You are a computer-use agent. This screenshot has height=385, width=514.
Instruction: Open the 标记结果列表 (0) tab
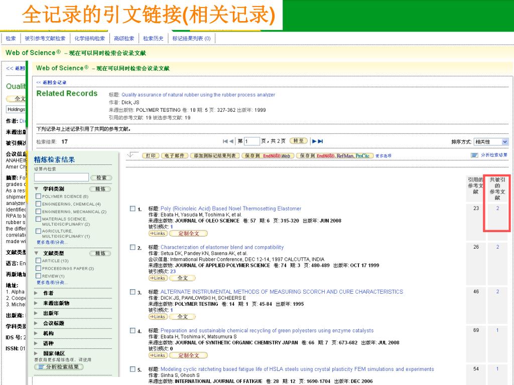tap(191, 38)
